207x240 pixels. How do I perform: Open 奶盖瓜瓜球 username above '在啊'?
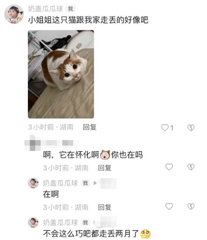(61, 183)
